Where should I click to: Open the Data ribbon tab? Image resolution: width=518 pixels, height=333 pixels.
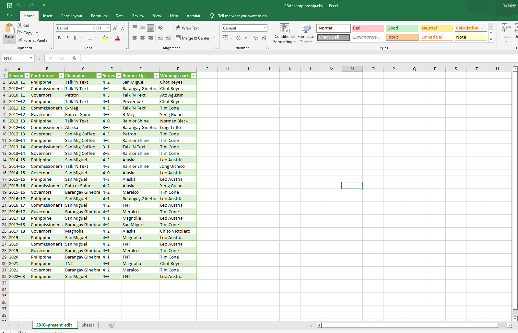(120, 16)
